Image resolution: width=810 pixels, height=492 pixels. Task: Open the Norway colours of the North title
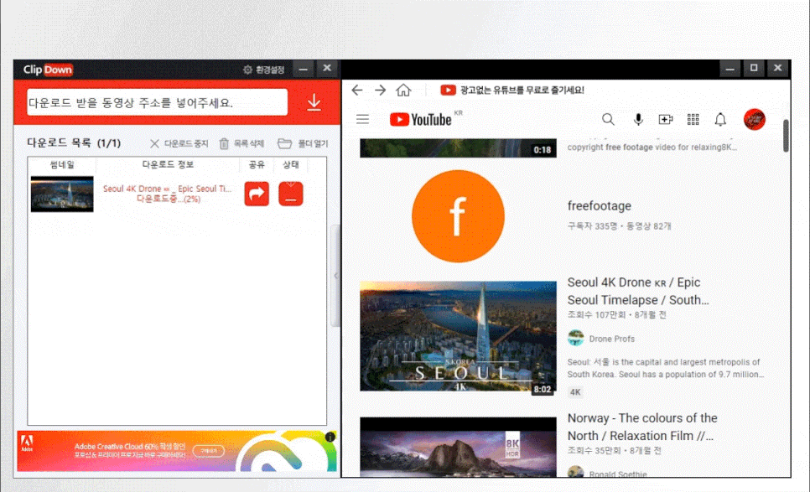(x=642, y=427)
